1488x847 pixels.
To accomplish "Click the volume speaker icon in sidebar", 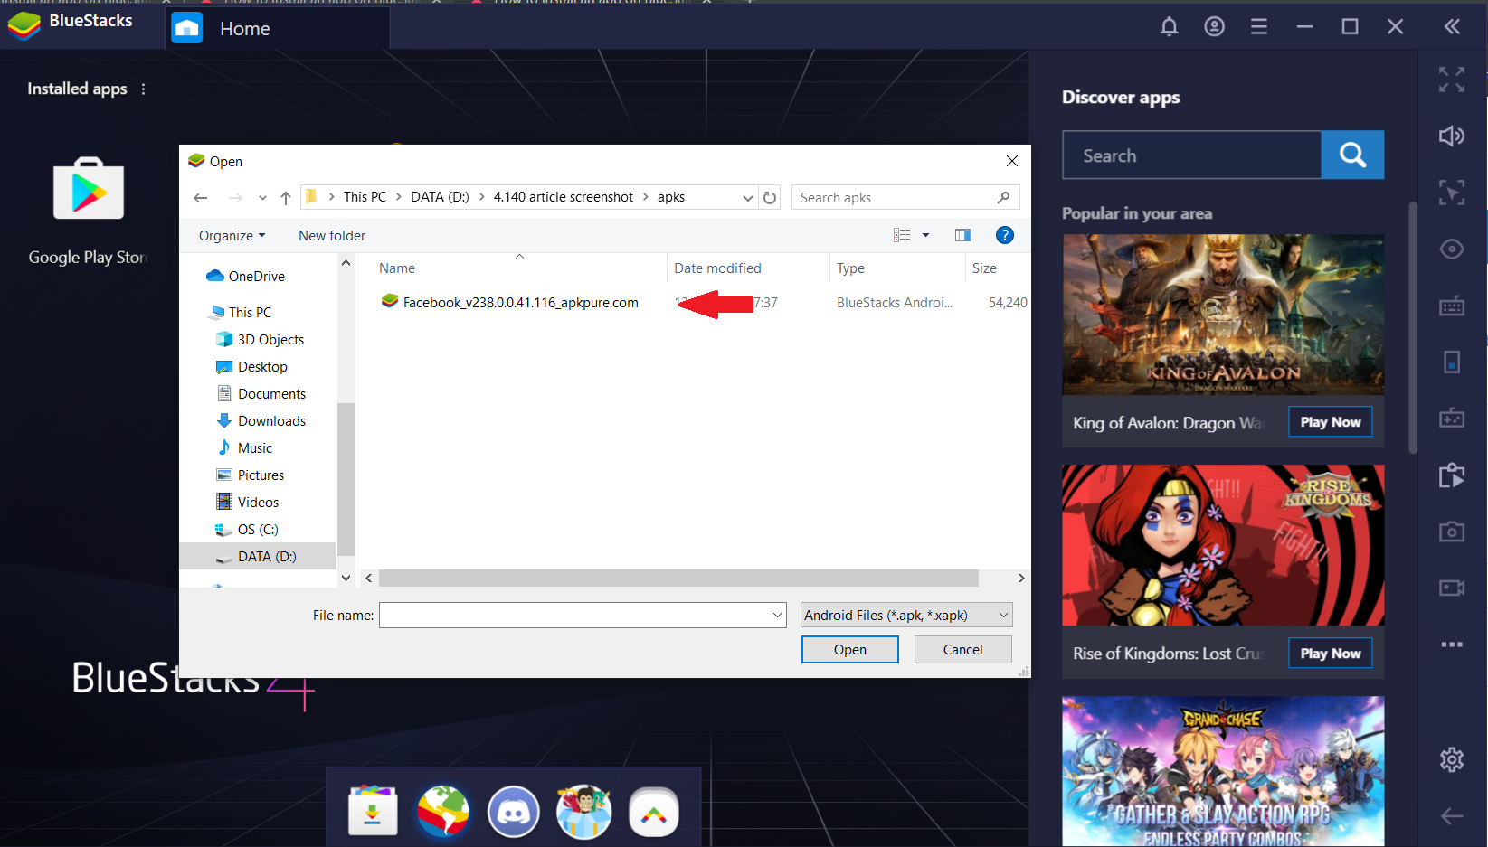I will 1452,136.
